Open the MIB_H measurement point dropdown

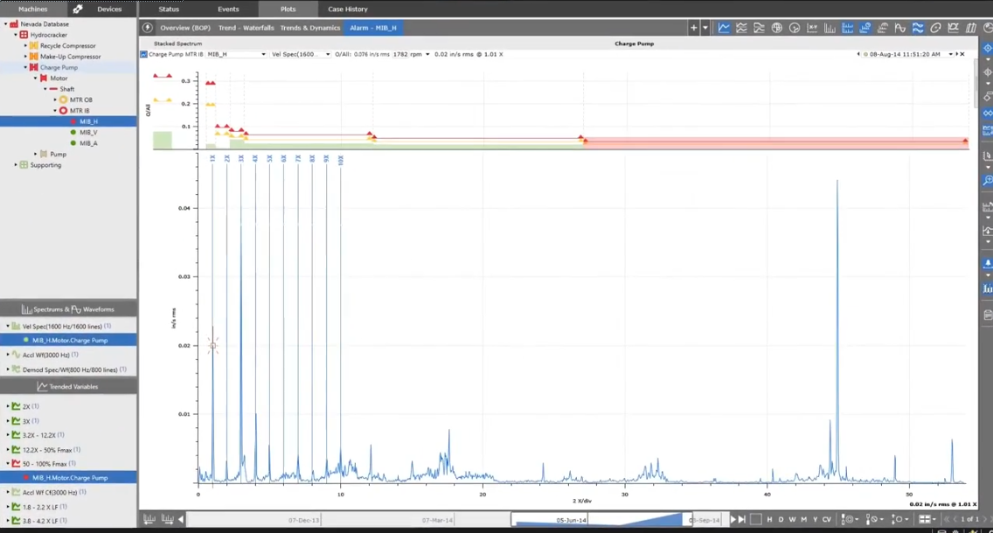tap(263, 54)
